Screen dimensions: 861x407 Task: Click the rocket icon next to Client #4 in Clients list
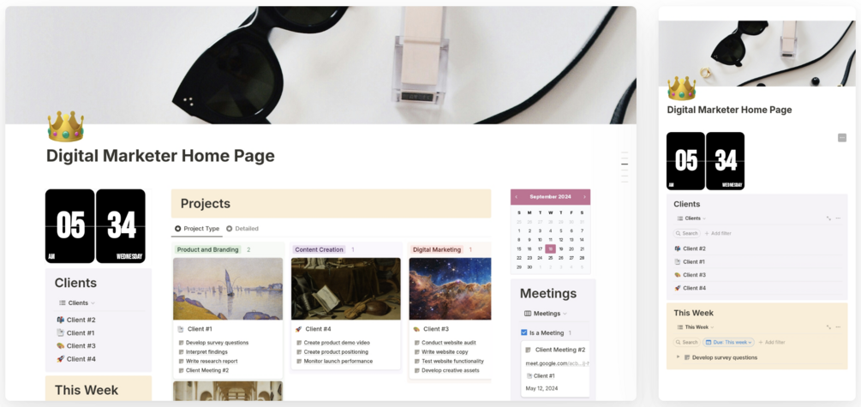61,359
